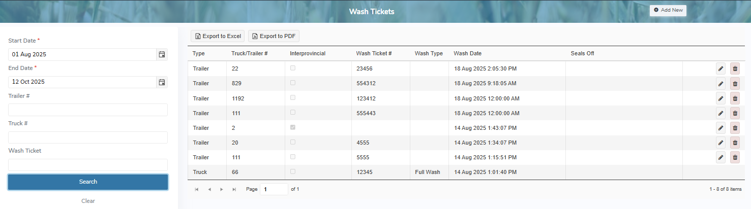Screen dimensions: 751x209
Task: Edit wash ticket 5555 via pencil icon
Action: [720, 158]
